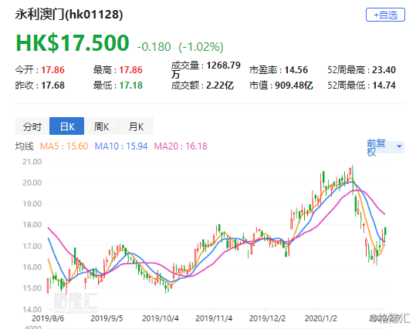Click the 17.00 price axis label
The height and width of the screenshot is (329, 416).
click(x=32, y=246)
